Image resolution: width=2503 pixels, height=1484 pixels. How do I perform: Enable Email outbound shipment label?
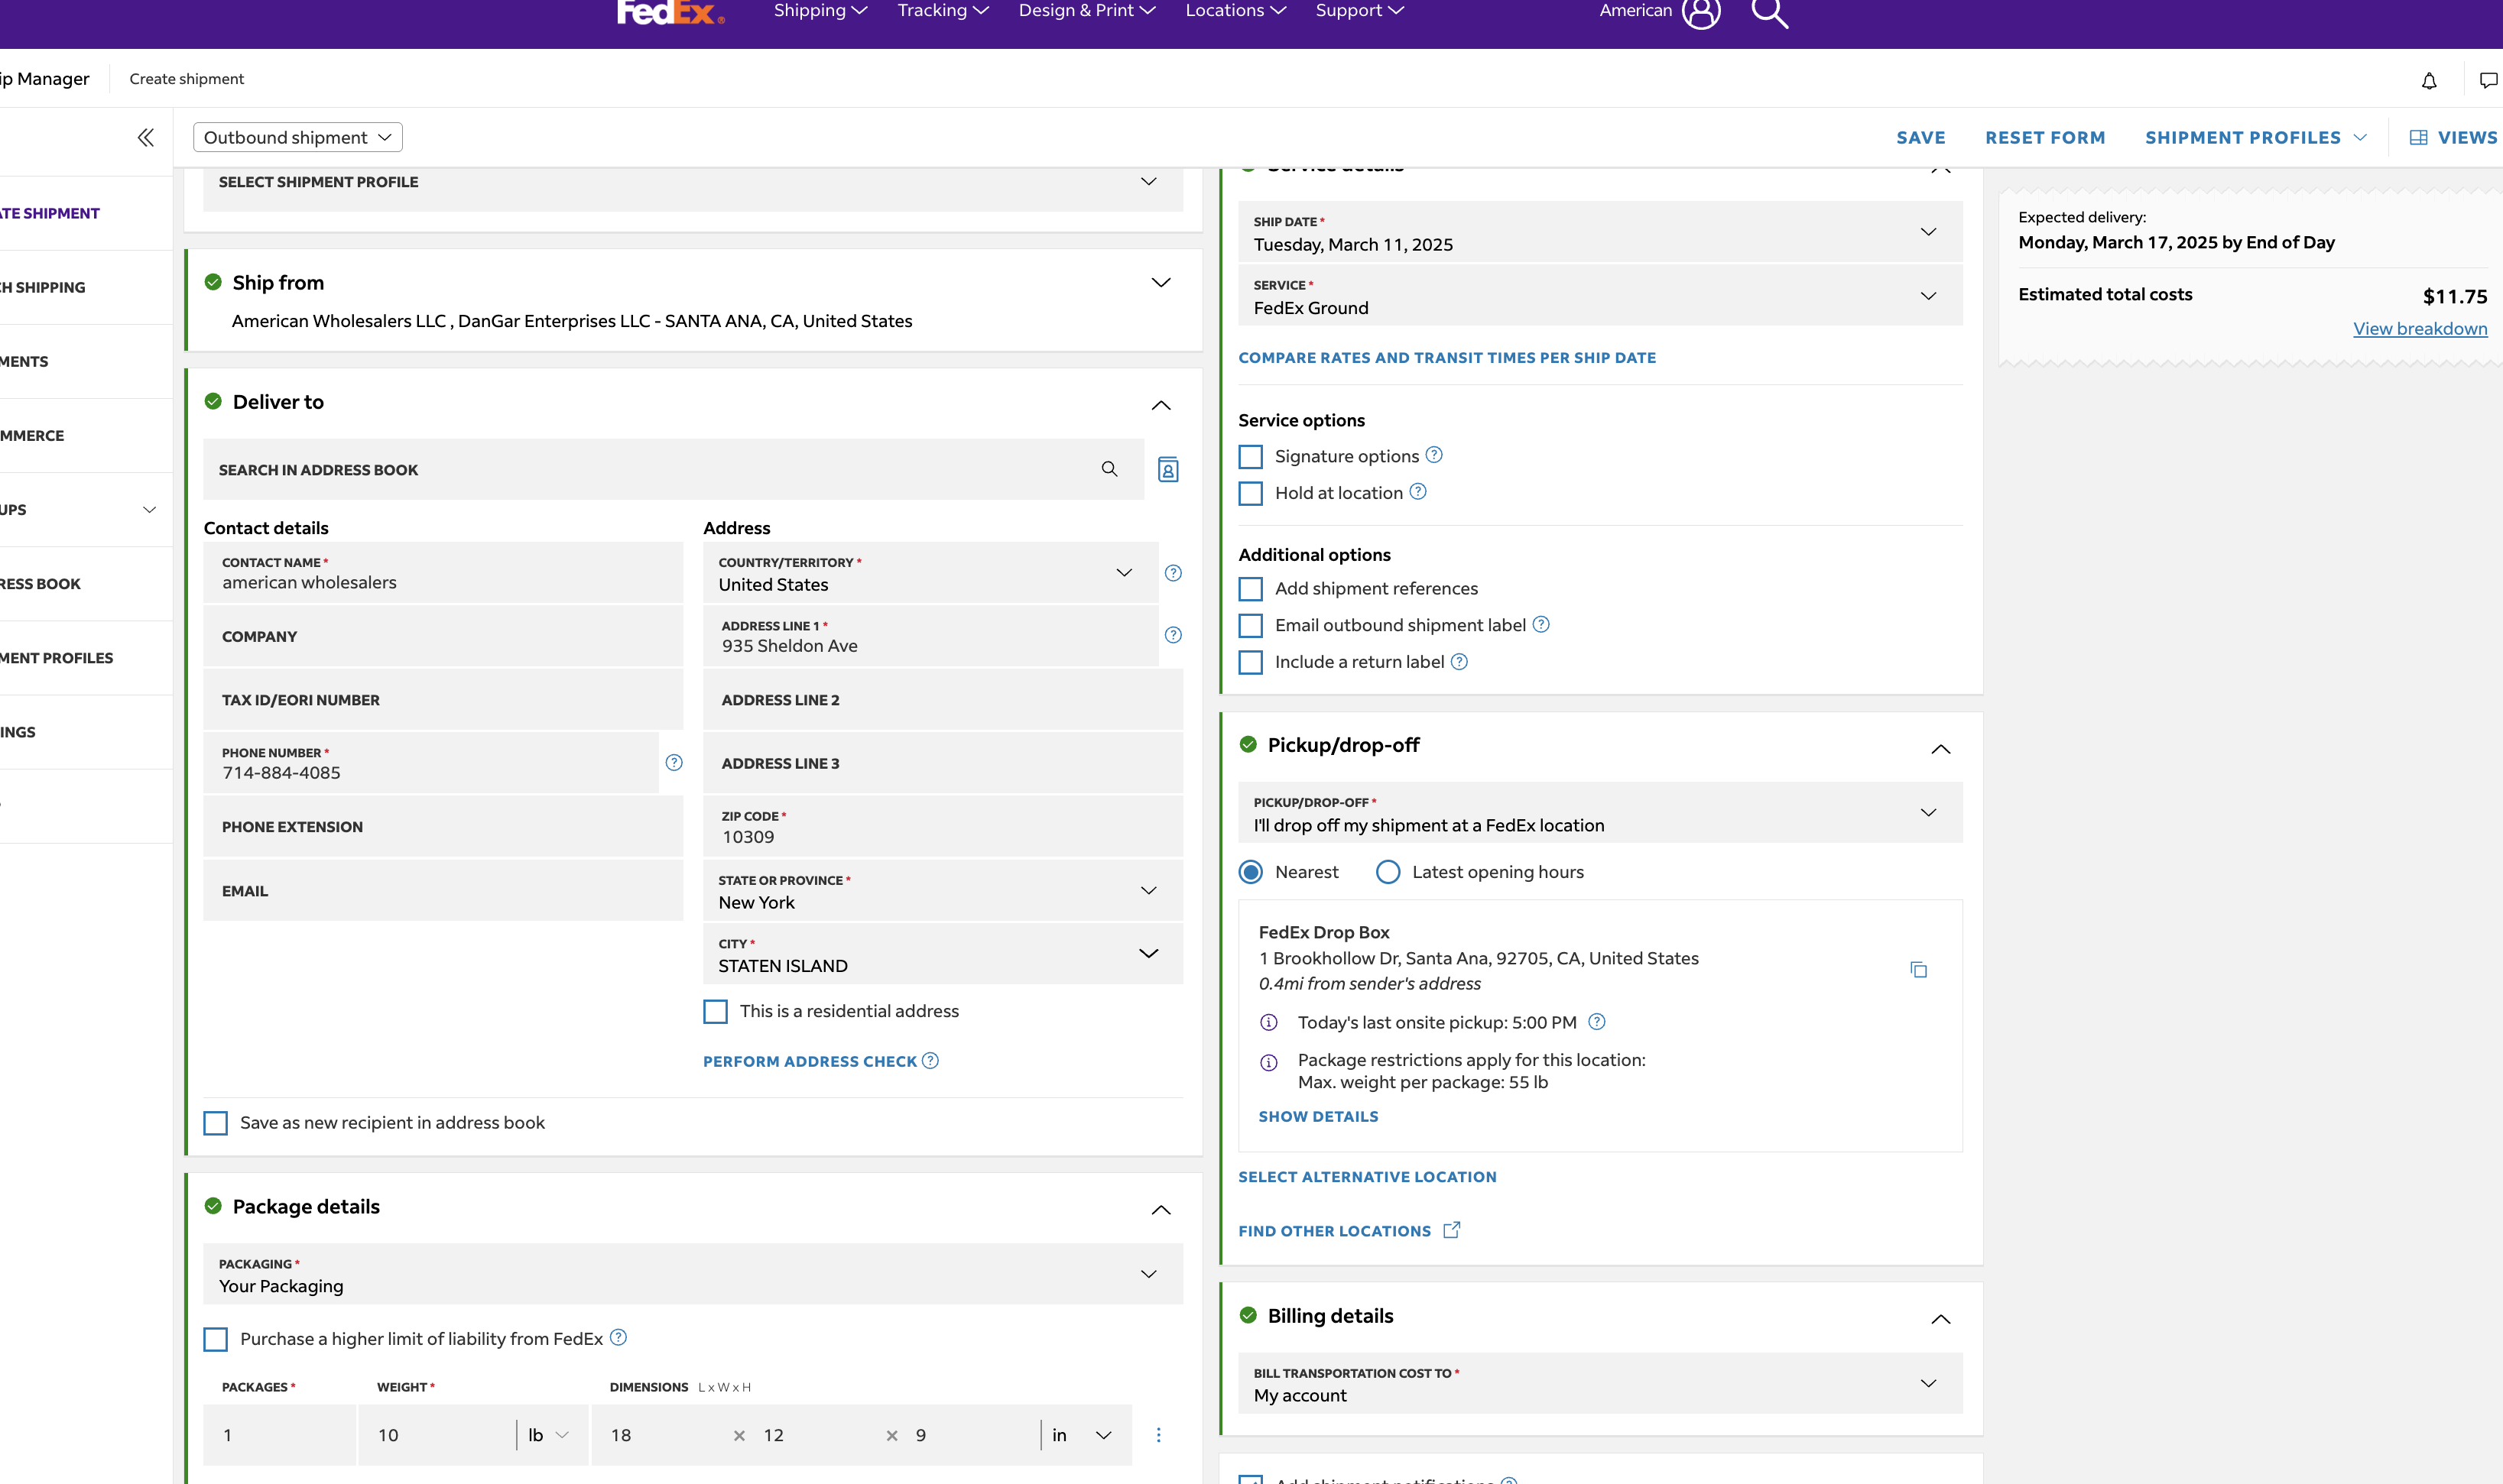tap(1251, 626)
